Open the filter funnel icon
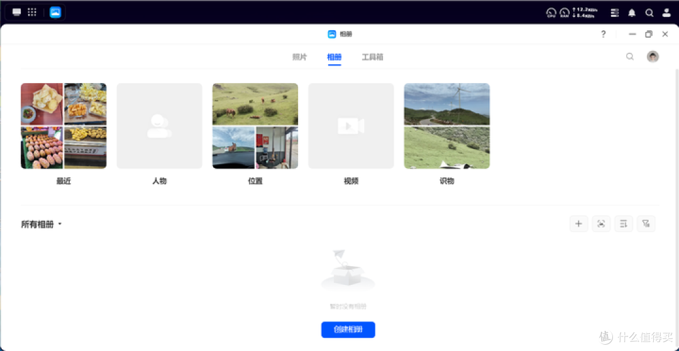 [x=646, y=223]
